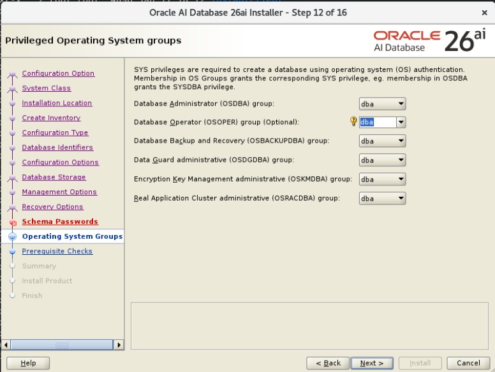Open the OSOPER group dropdown arrow
Viewport: 495px width, 372px height.
coord(401,122)
